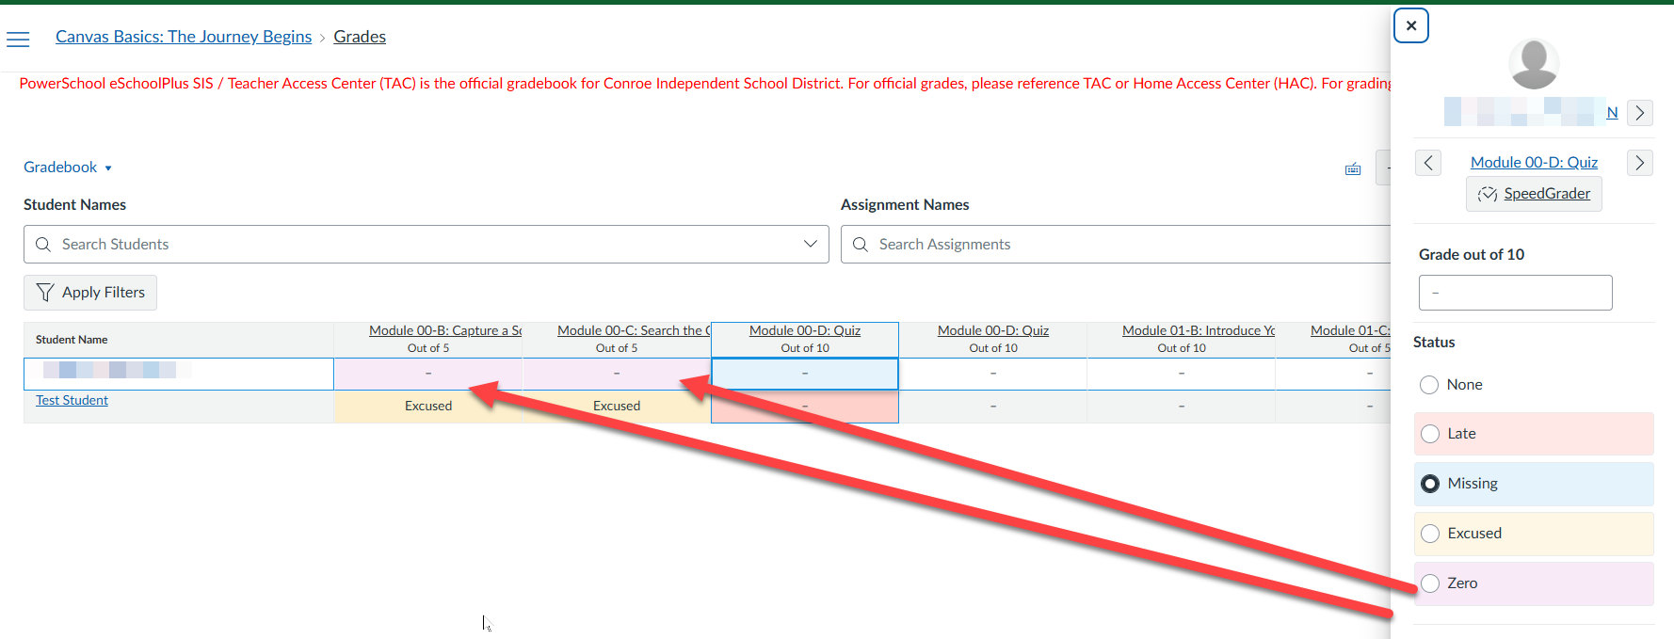The width and height of the screenshot is (1674, 639).
Task: Go to next student arrow
Action: click(1639, 113)
